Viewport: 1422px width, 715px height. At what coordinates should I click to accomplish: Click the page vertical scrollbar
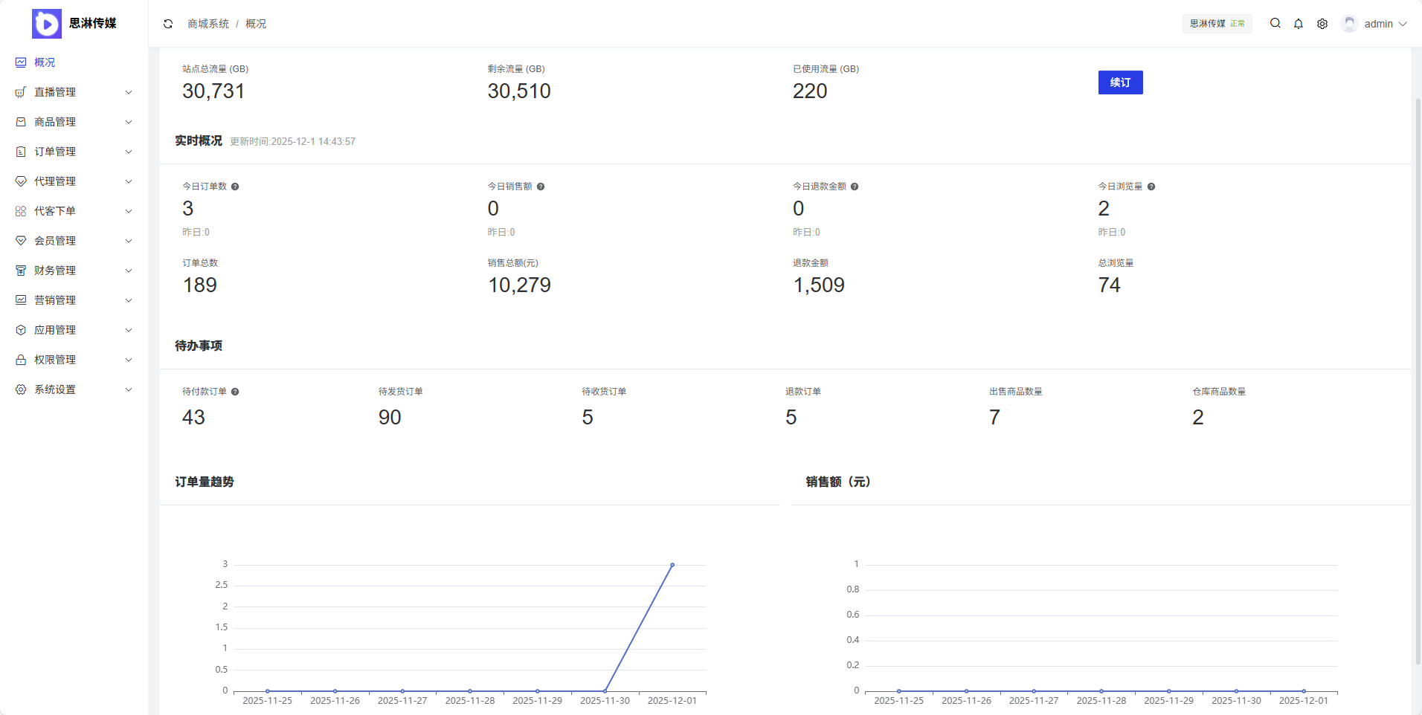tap(1418, 372)
